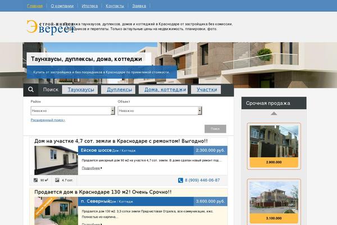The height and width of the screenshot is (225, 337).
Task: Open listing title Дом на участке 4,7 сот.
Action: tap(121, 141)
